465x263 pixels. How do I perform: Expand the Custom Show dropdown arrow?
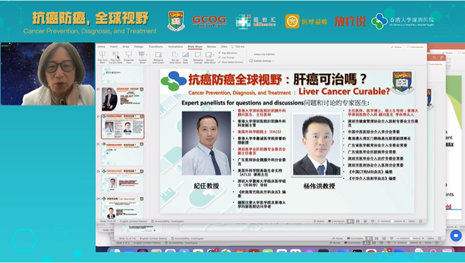[146, 55]
